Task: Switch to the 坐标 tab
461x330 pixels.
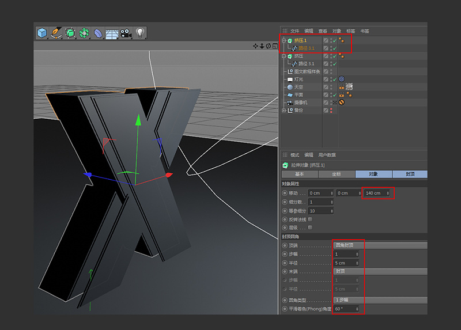Action: tap(336, 174)
